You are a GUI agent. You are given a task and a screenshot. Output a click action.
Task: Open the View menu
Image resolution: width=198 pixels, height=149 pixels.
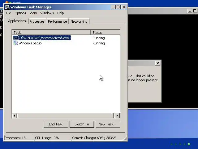click(33, 13)
